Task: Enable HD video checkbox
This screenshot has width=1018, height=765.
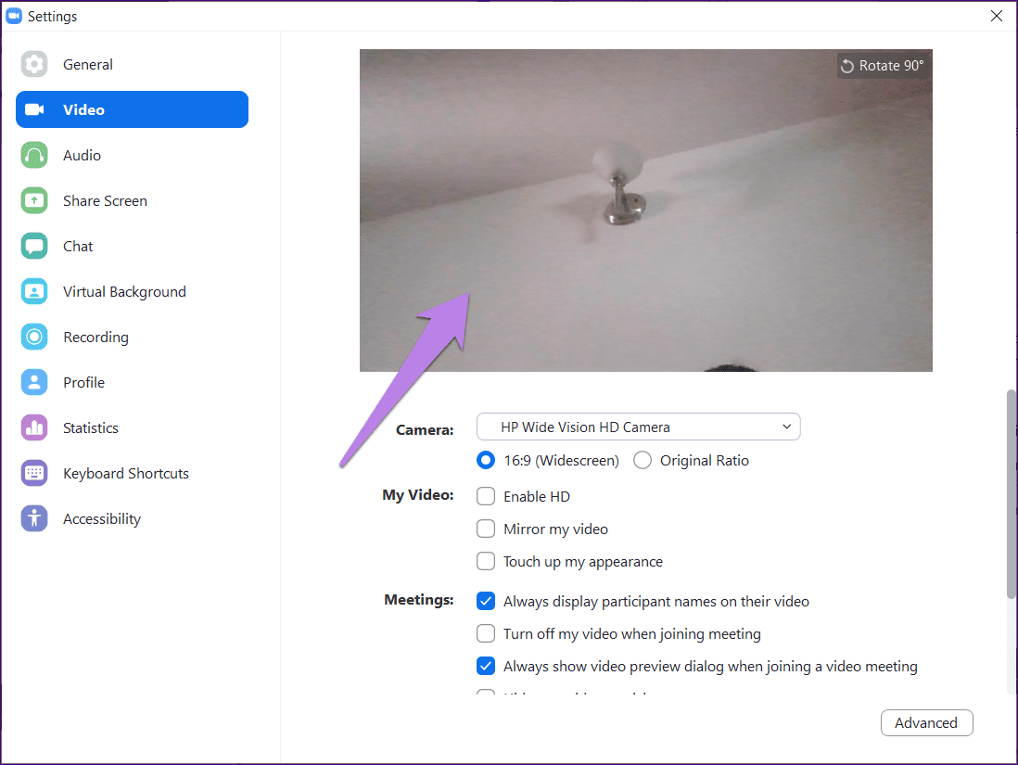Action: tap(486, 497)
